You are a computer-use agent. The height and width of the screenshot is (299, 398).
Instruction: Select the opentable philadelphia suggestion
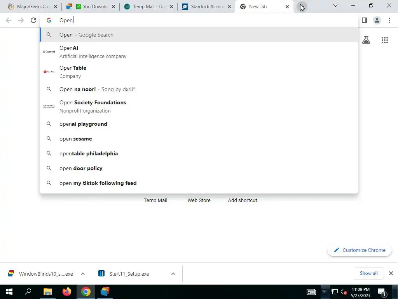[x=199, y=153]
